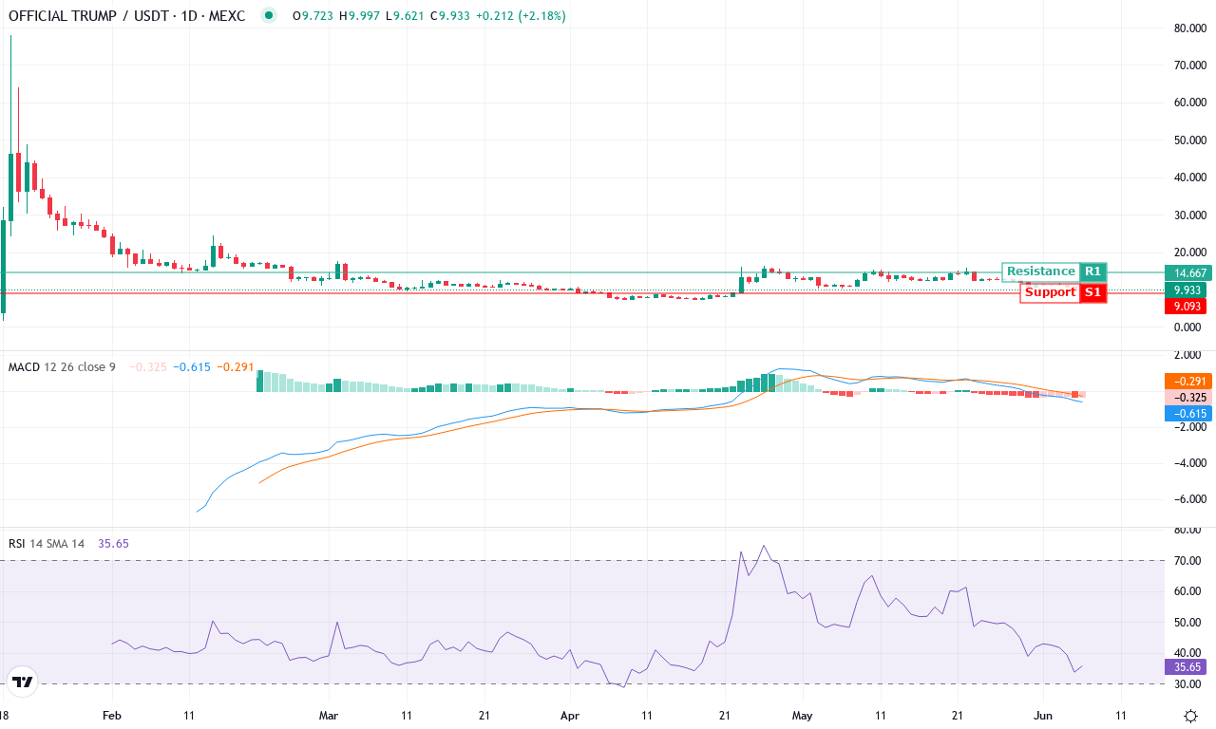The image size is (1216, 729).
Task: Select the Support S1 label
Action: tap(1063, 292)
